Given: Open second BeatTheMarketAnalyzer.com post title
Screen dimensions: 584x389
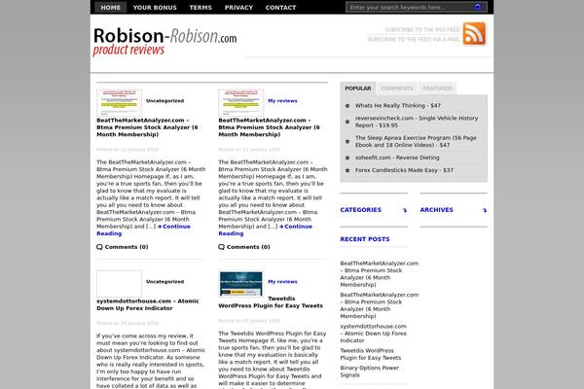Looking at the screenshot, I should tap(270, 127).
